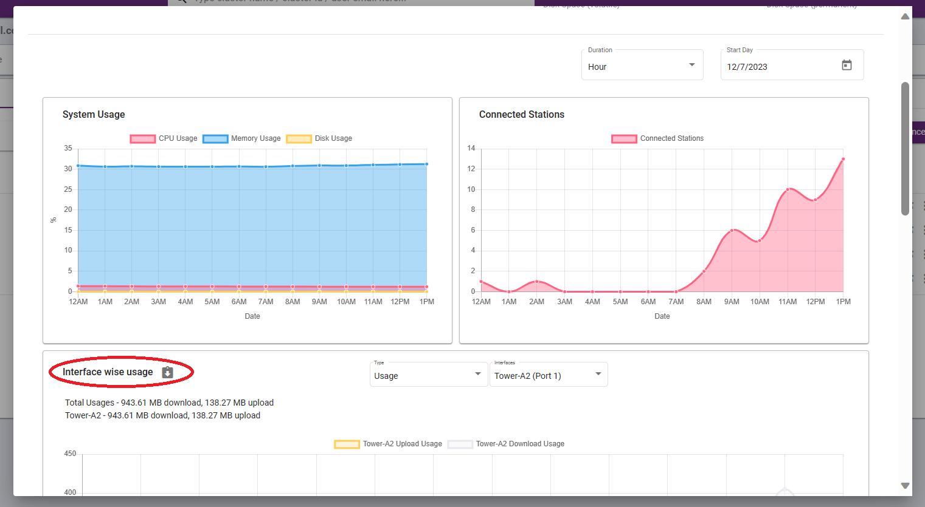Click the scroll up arrow of the dialog
Viewport: 925px width, 507px height.
coord(905,16)
